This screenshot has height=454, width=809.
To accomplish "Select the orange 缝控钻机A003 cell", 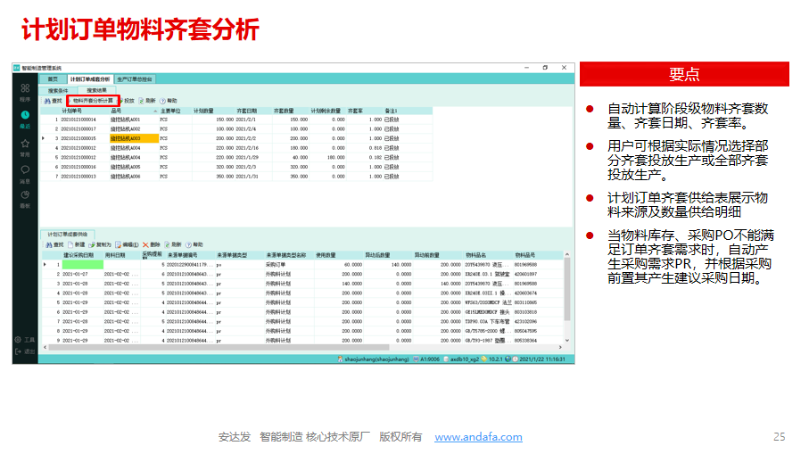I will click(133, 138).
